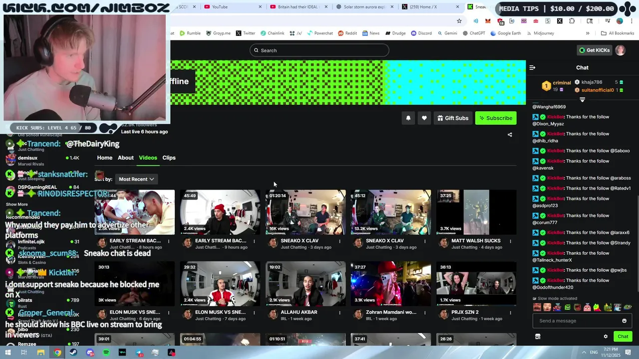639x359 pixels.
Task: Click the Kick search field
Action: click(x=319, y=50)
